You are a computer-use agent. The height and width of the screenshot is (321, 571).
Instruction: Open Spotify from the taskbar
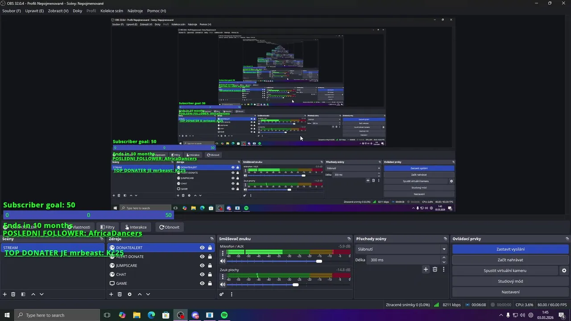tap(224, 315)
